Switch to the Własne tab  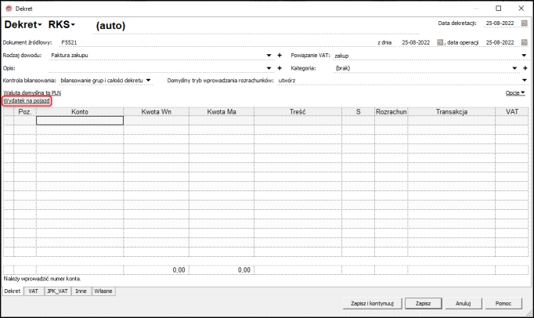coord(103,291)
